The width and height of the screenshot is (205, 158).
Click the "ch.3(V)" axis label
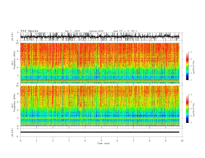pyautogui.click(x=12, y=132)
